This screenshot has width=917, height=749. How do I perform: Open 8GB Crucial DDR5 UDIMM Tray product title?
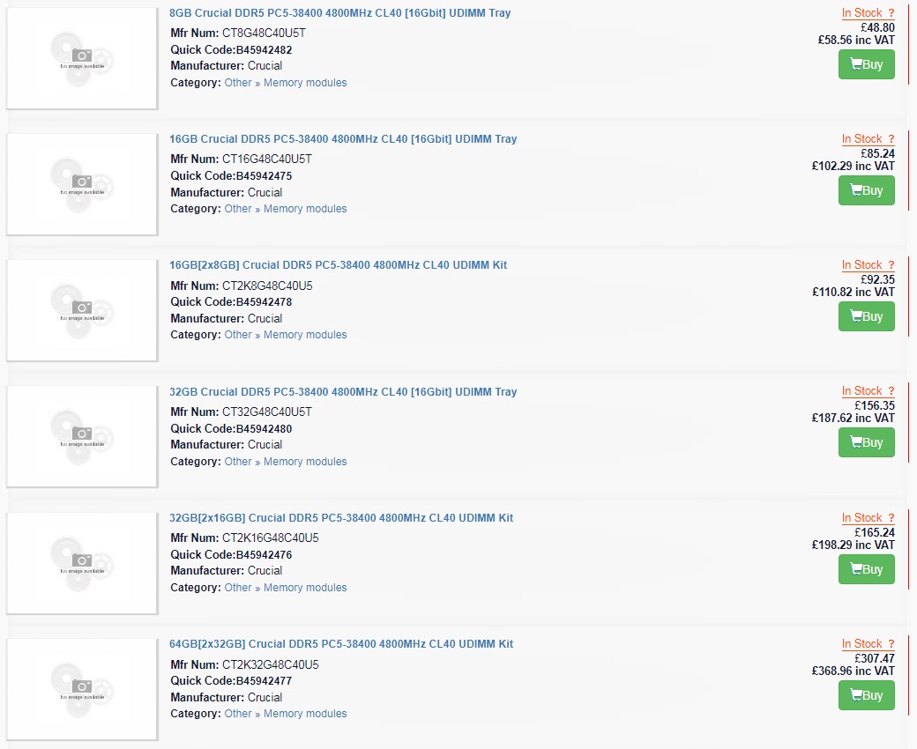339,13
